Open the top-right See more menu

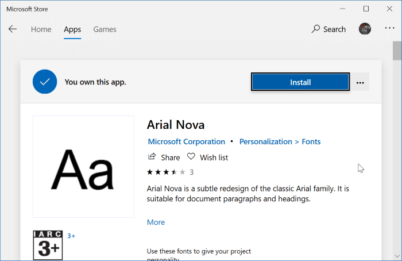389,28
